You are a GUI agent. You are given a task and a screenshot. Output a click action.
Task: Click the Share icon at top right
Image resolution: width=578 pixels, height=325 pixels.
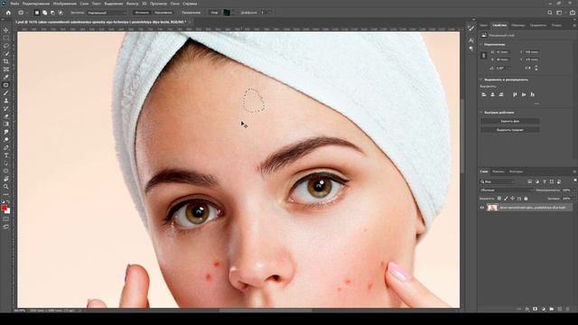[573, 13]
